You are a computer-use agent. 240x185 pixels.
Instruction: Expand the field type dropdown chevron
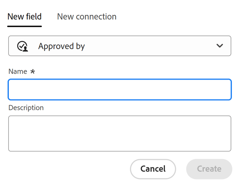[220, 46]
